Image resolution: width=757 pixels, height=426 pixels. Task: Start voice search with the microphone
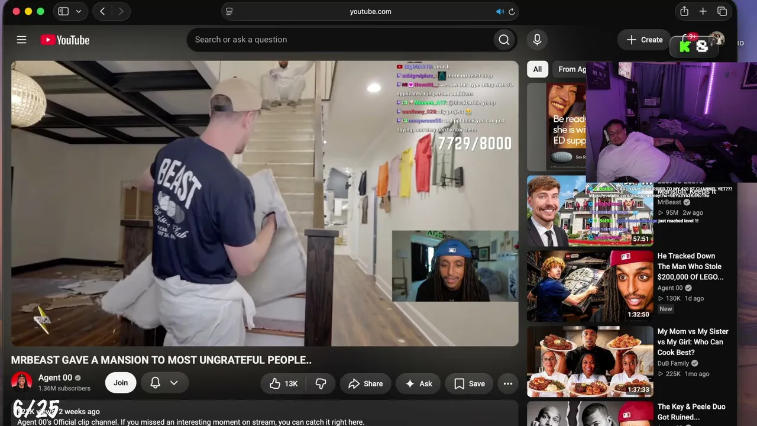click(537, 40)
